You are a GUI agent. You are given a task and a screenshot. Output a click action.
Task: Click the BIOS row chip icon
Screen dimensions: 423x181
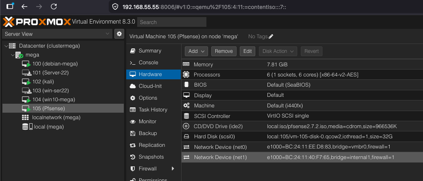[x=186, y=85]
